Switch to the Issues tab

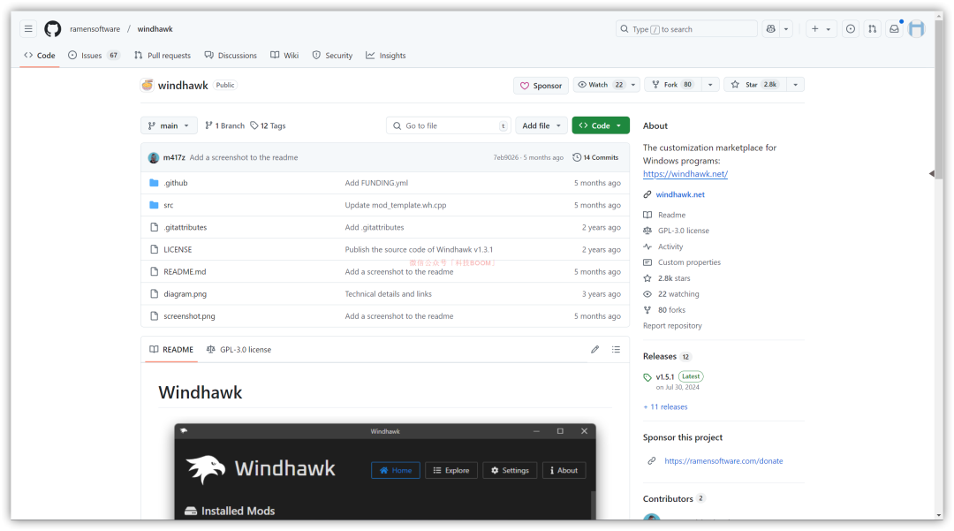pyautogui.click(x=94, y=56)
